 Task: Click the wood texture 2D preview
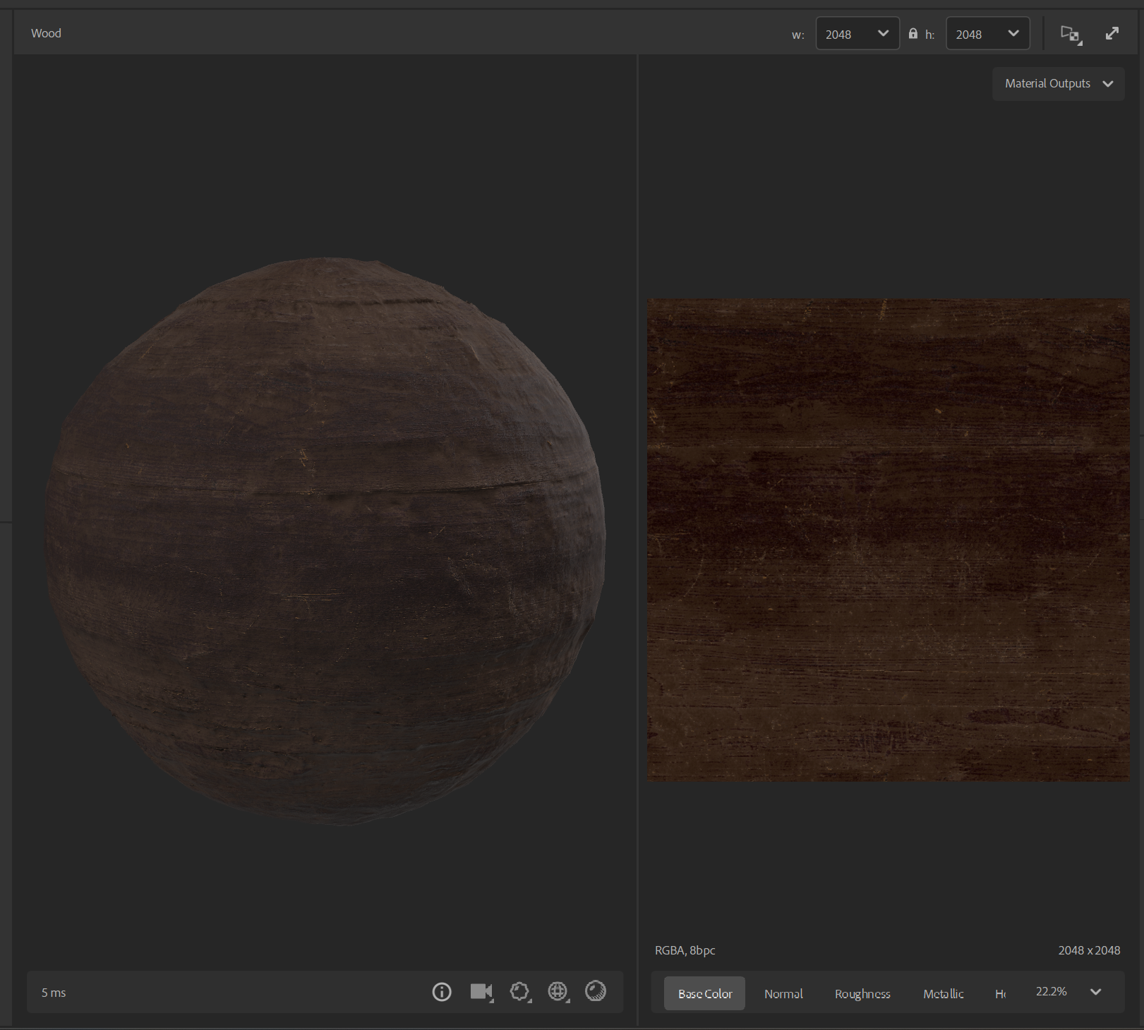(888, 540)
